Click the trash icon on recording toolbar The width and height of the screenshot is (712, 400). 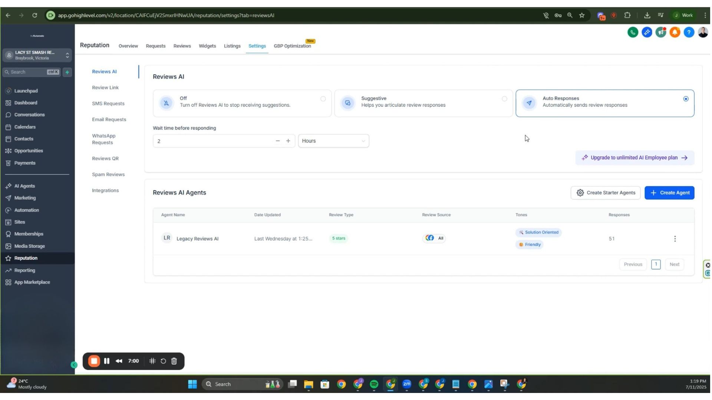tap(174, 361)
